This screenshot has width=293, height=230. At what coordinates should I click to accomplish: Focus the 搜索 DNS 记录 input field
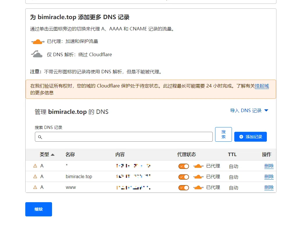tap(124, 137)
